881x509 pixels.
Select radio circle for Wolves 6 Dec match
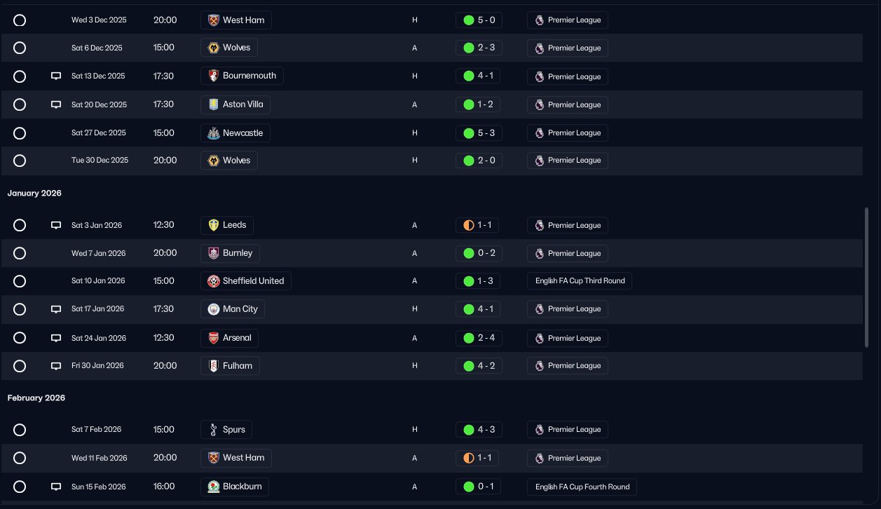(20, 48)
